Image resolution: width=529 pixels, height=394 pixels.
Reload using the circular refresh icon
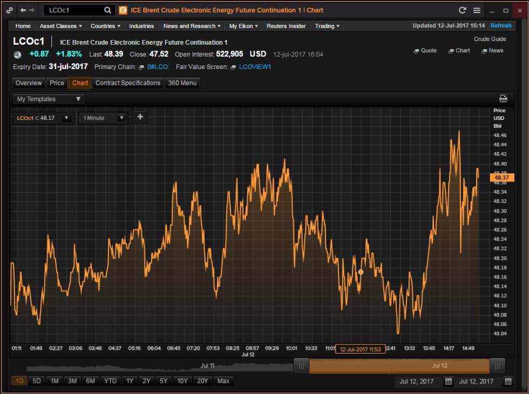point(462,10)
